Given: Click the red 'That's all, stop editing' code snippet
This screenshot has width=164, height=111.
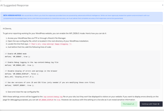Looking at the screenshot, I should tap(50, 44).
